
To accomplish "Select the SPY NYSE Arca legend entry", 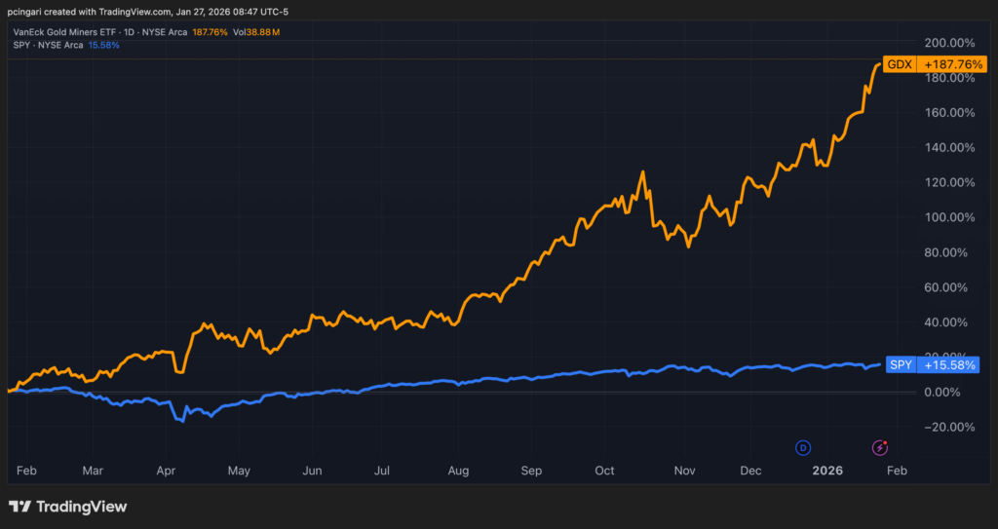I will 47,45.
